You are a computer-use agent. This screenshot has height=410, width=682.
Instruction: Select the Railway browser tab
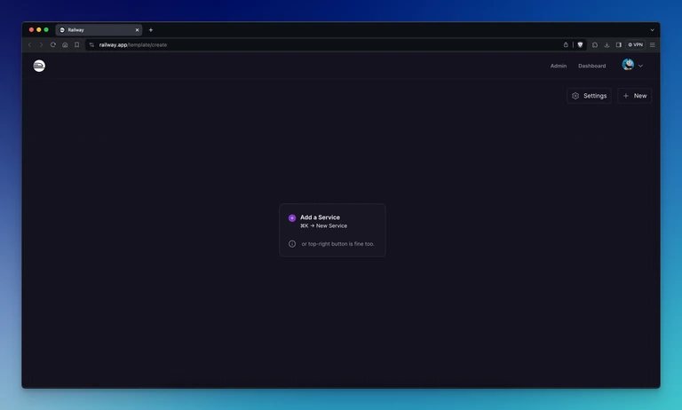(x=99, y=30)
